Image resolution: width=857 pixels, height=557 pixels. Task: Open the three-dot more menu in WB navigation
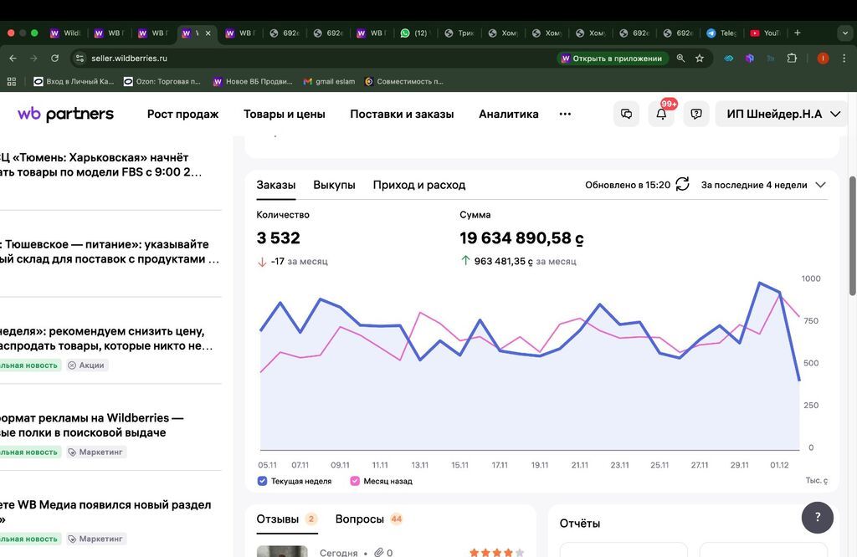(x=565, y=114)
